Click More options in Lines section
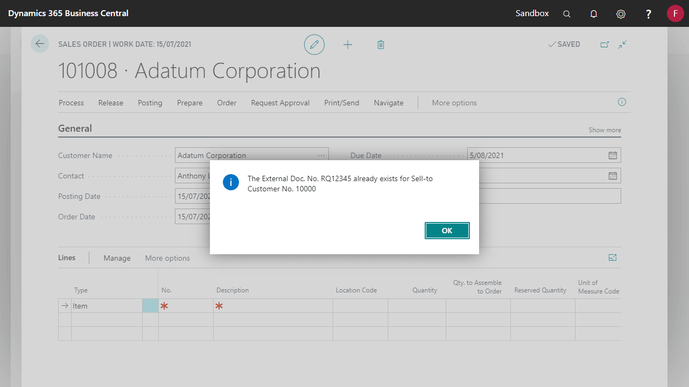689x387 pixels. tap(167, 258)
